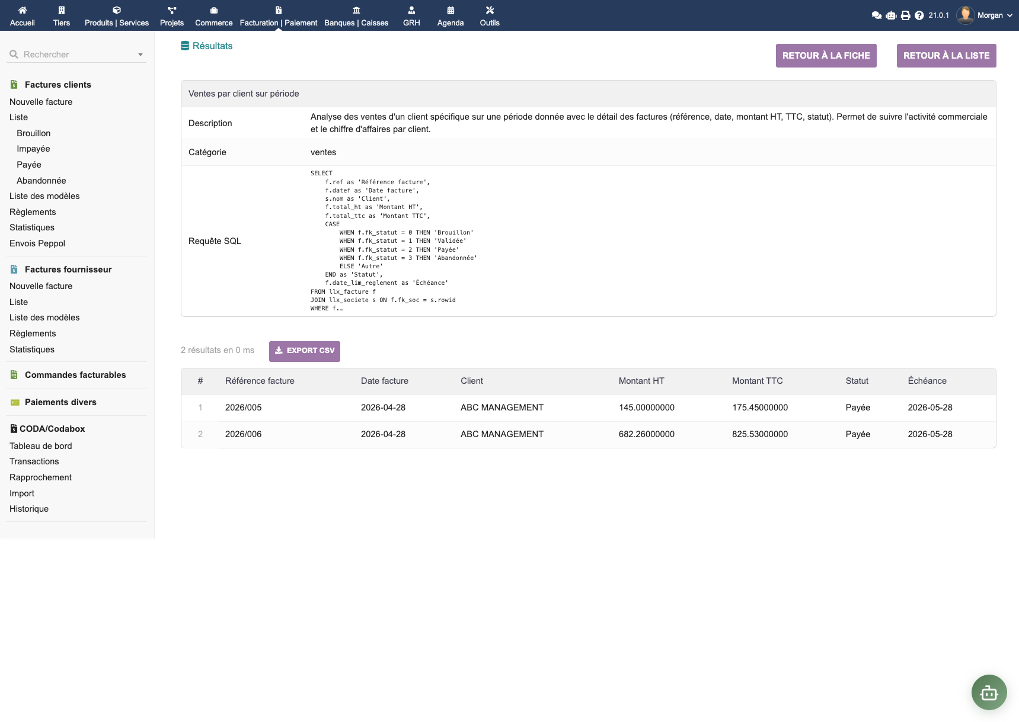1019x722 pixels.
Task: Click the Accueil home icon
Action: [22, 10]
